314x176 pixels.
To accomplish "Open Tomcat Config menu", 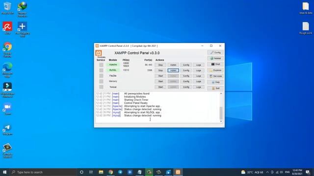I will point(186,87).
